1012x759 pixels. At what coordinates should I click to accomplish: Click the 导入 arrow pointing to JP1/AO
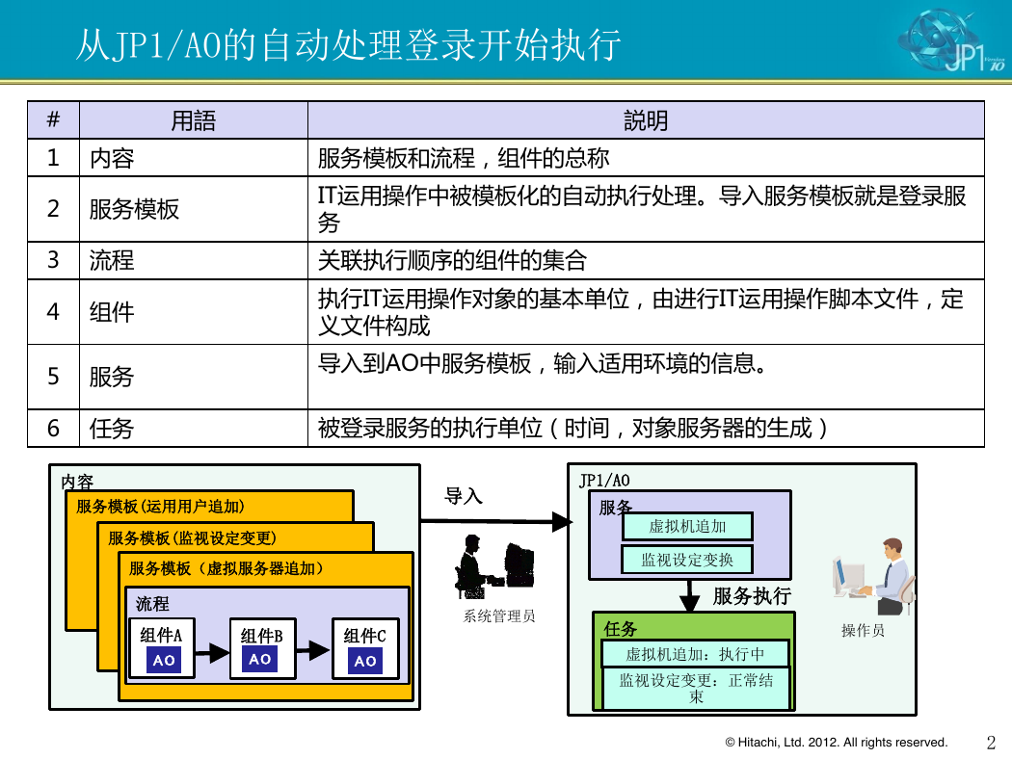(496, 521)
